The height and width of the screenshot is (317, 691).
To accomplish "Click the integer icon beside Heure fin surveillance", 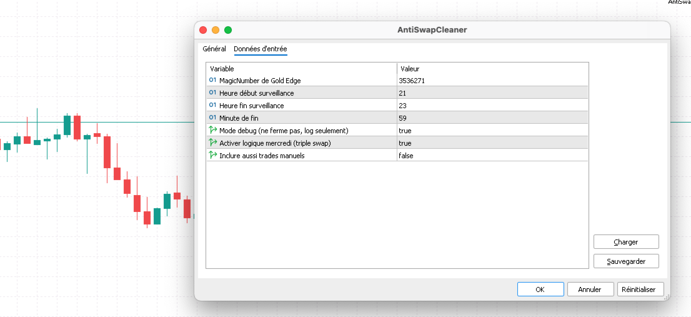I will (x=213, y=106).
